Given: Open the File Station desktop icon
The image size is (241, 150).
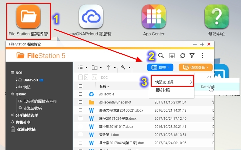Looking at the screenshot, I should [x=28, y=16].
